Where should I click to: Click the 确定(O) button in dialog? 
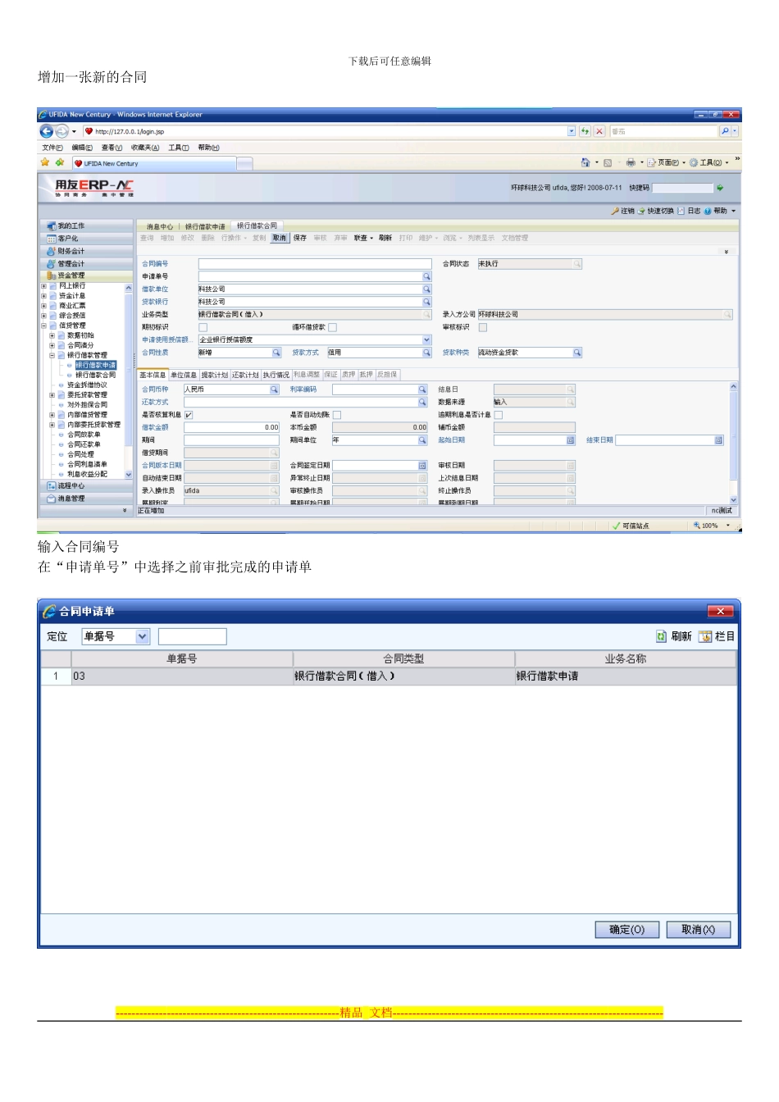tap(626, 930)
